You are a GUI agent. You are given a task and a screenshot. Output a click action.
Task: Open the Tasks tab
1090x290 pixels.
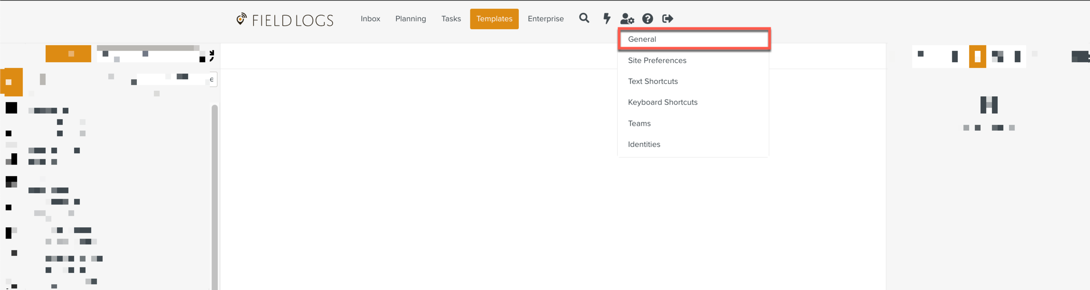(451, 19)
